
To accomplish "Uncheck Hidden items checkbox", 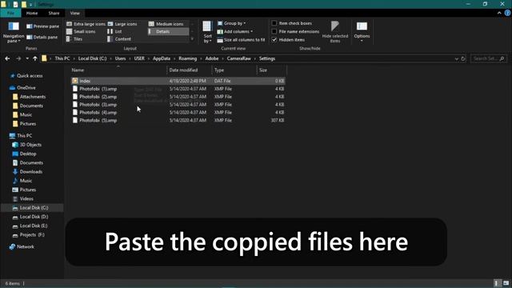I will click(x=274, y=40).
